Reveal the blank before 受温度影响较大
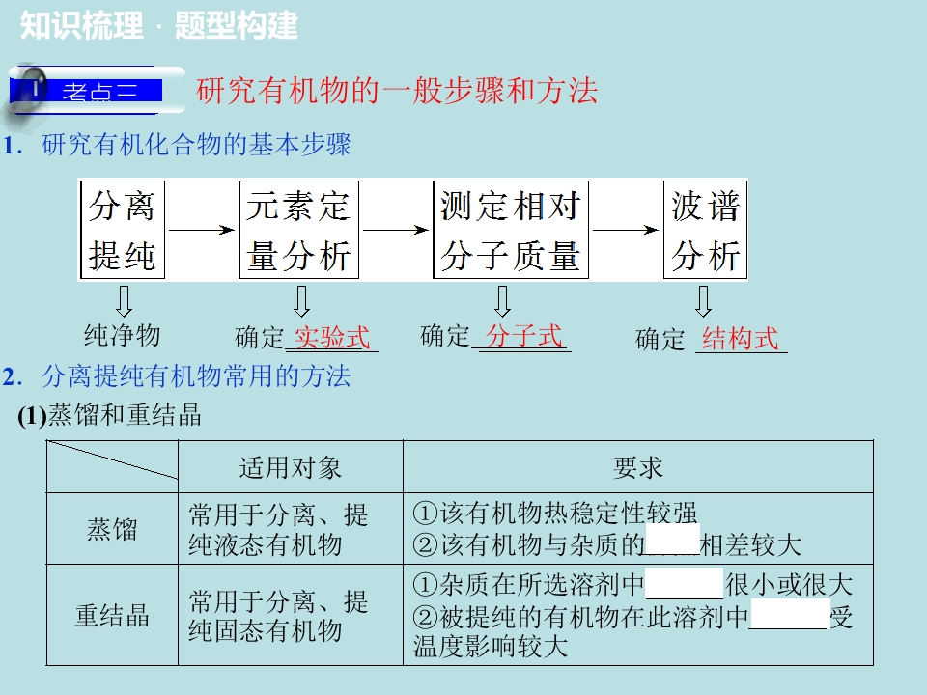Screen dimensions: 927x695 789,614
